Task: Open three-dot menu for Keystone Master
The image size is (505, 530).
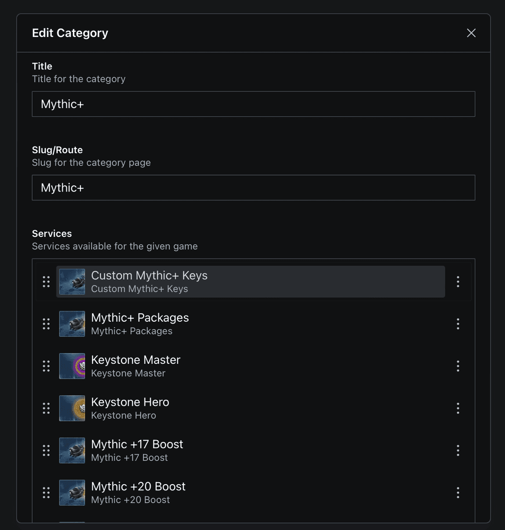Action: pos(458,366)
